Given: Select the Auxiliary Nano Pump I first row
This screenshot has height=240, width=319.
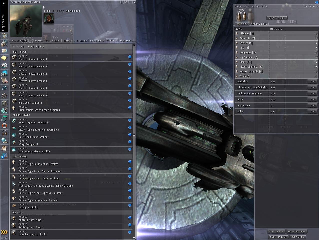Looking at the screenshot, I should (x=72, y=218).
